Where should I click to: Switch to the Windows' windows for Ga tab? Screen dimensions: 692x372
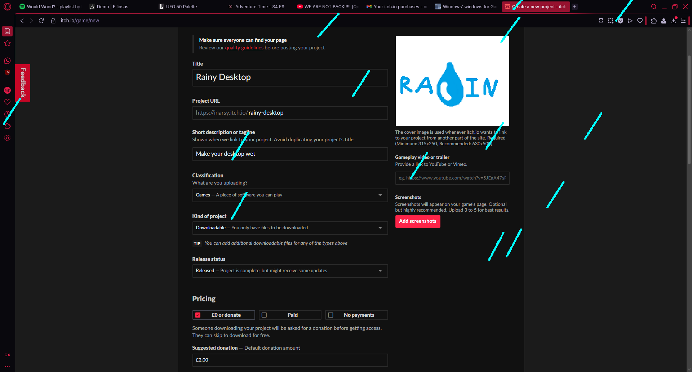click(465, 6)
